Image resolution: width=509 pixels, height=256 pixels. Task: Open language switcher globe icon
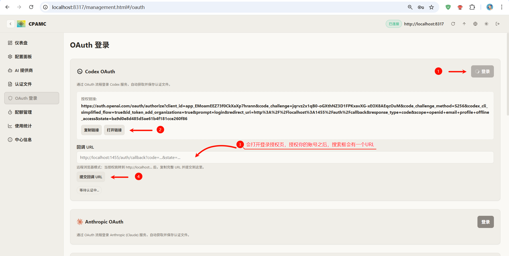475,24
